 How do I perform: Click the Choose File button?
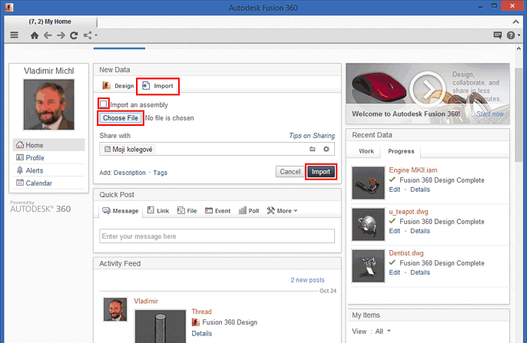click(121, 118)
